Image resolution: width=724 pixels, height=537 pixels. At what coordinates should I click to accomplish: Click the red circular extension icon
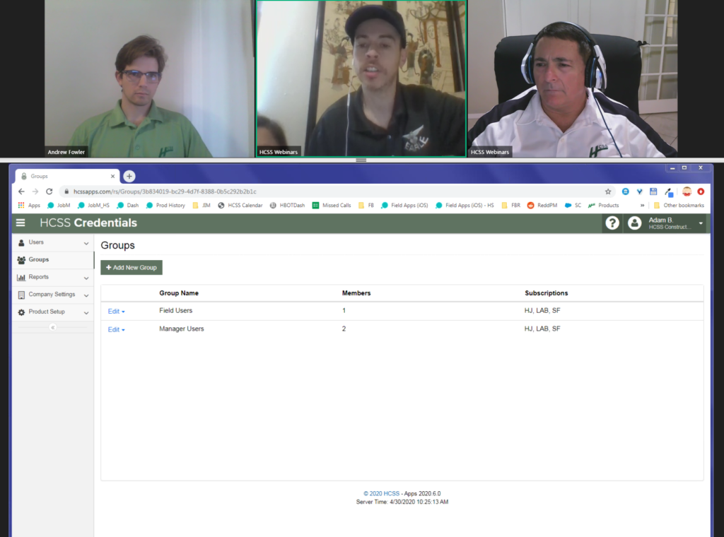[701, 191]
